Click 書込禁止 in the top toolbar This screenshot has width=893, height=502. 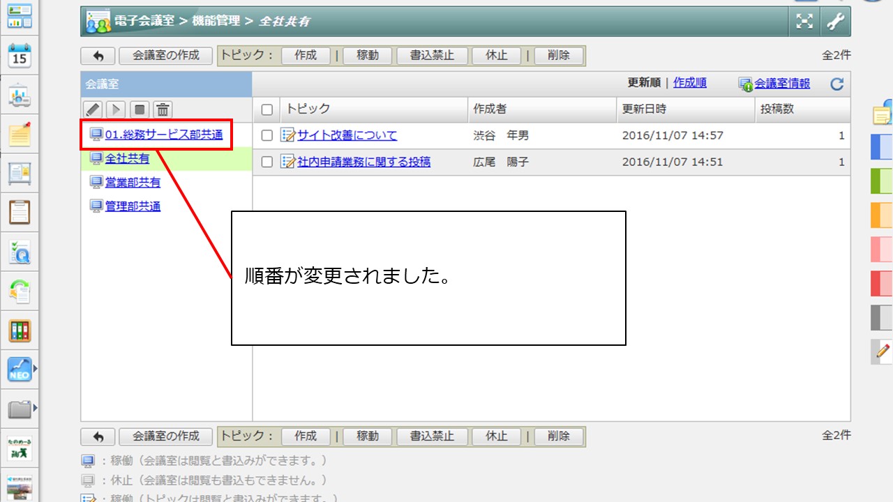point(433,56)
